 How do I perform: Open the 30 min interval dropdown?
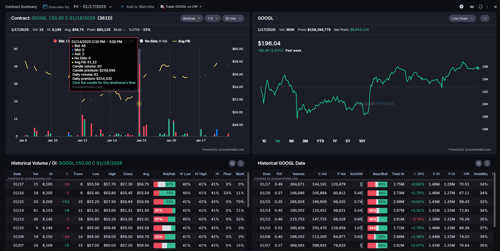point(233,18)
